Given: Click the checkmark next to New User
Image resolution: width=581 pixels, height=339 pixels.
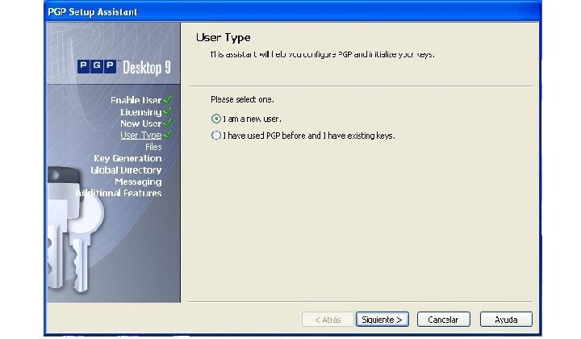Looking at the screenshot, I should (x=168, y=122).
